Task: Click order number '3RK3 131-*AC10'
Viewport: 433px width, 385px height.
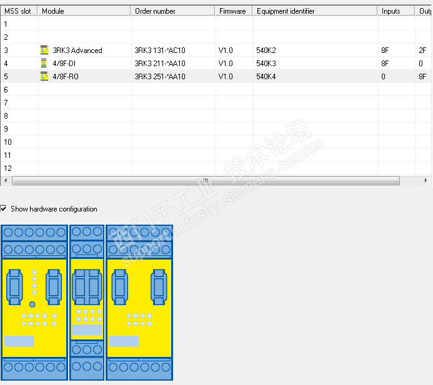Action: pos(160,50)
